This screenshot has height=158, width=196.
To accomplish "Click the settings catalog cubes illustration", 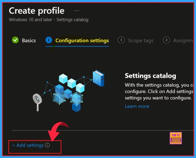I will pos(69,91).
